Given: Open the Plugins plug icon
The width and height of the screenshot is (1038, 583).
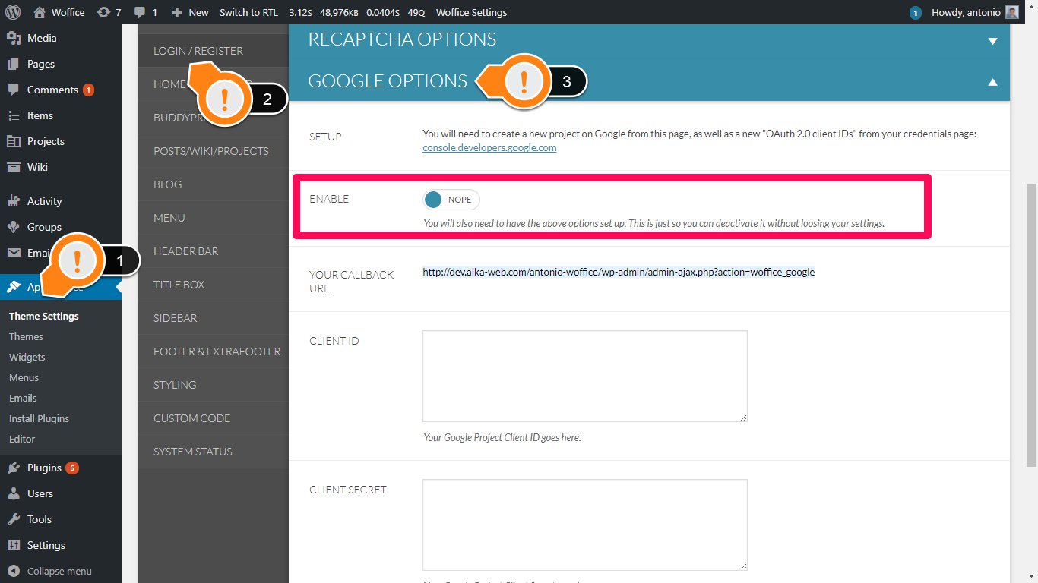Looking at the screenshot, I should pyautogui.click(x=14, y=468).
